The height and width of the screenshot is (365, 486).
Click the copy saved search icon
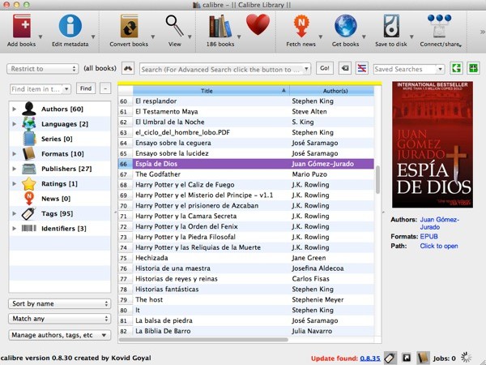(456, 68)
